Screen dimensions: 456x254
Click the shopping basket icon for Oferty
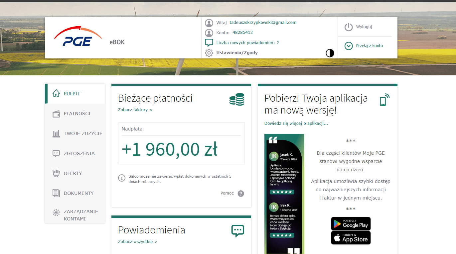coord(56,173)
